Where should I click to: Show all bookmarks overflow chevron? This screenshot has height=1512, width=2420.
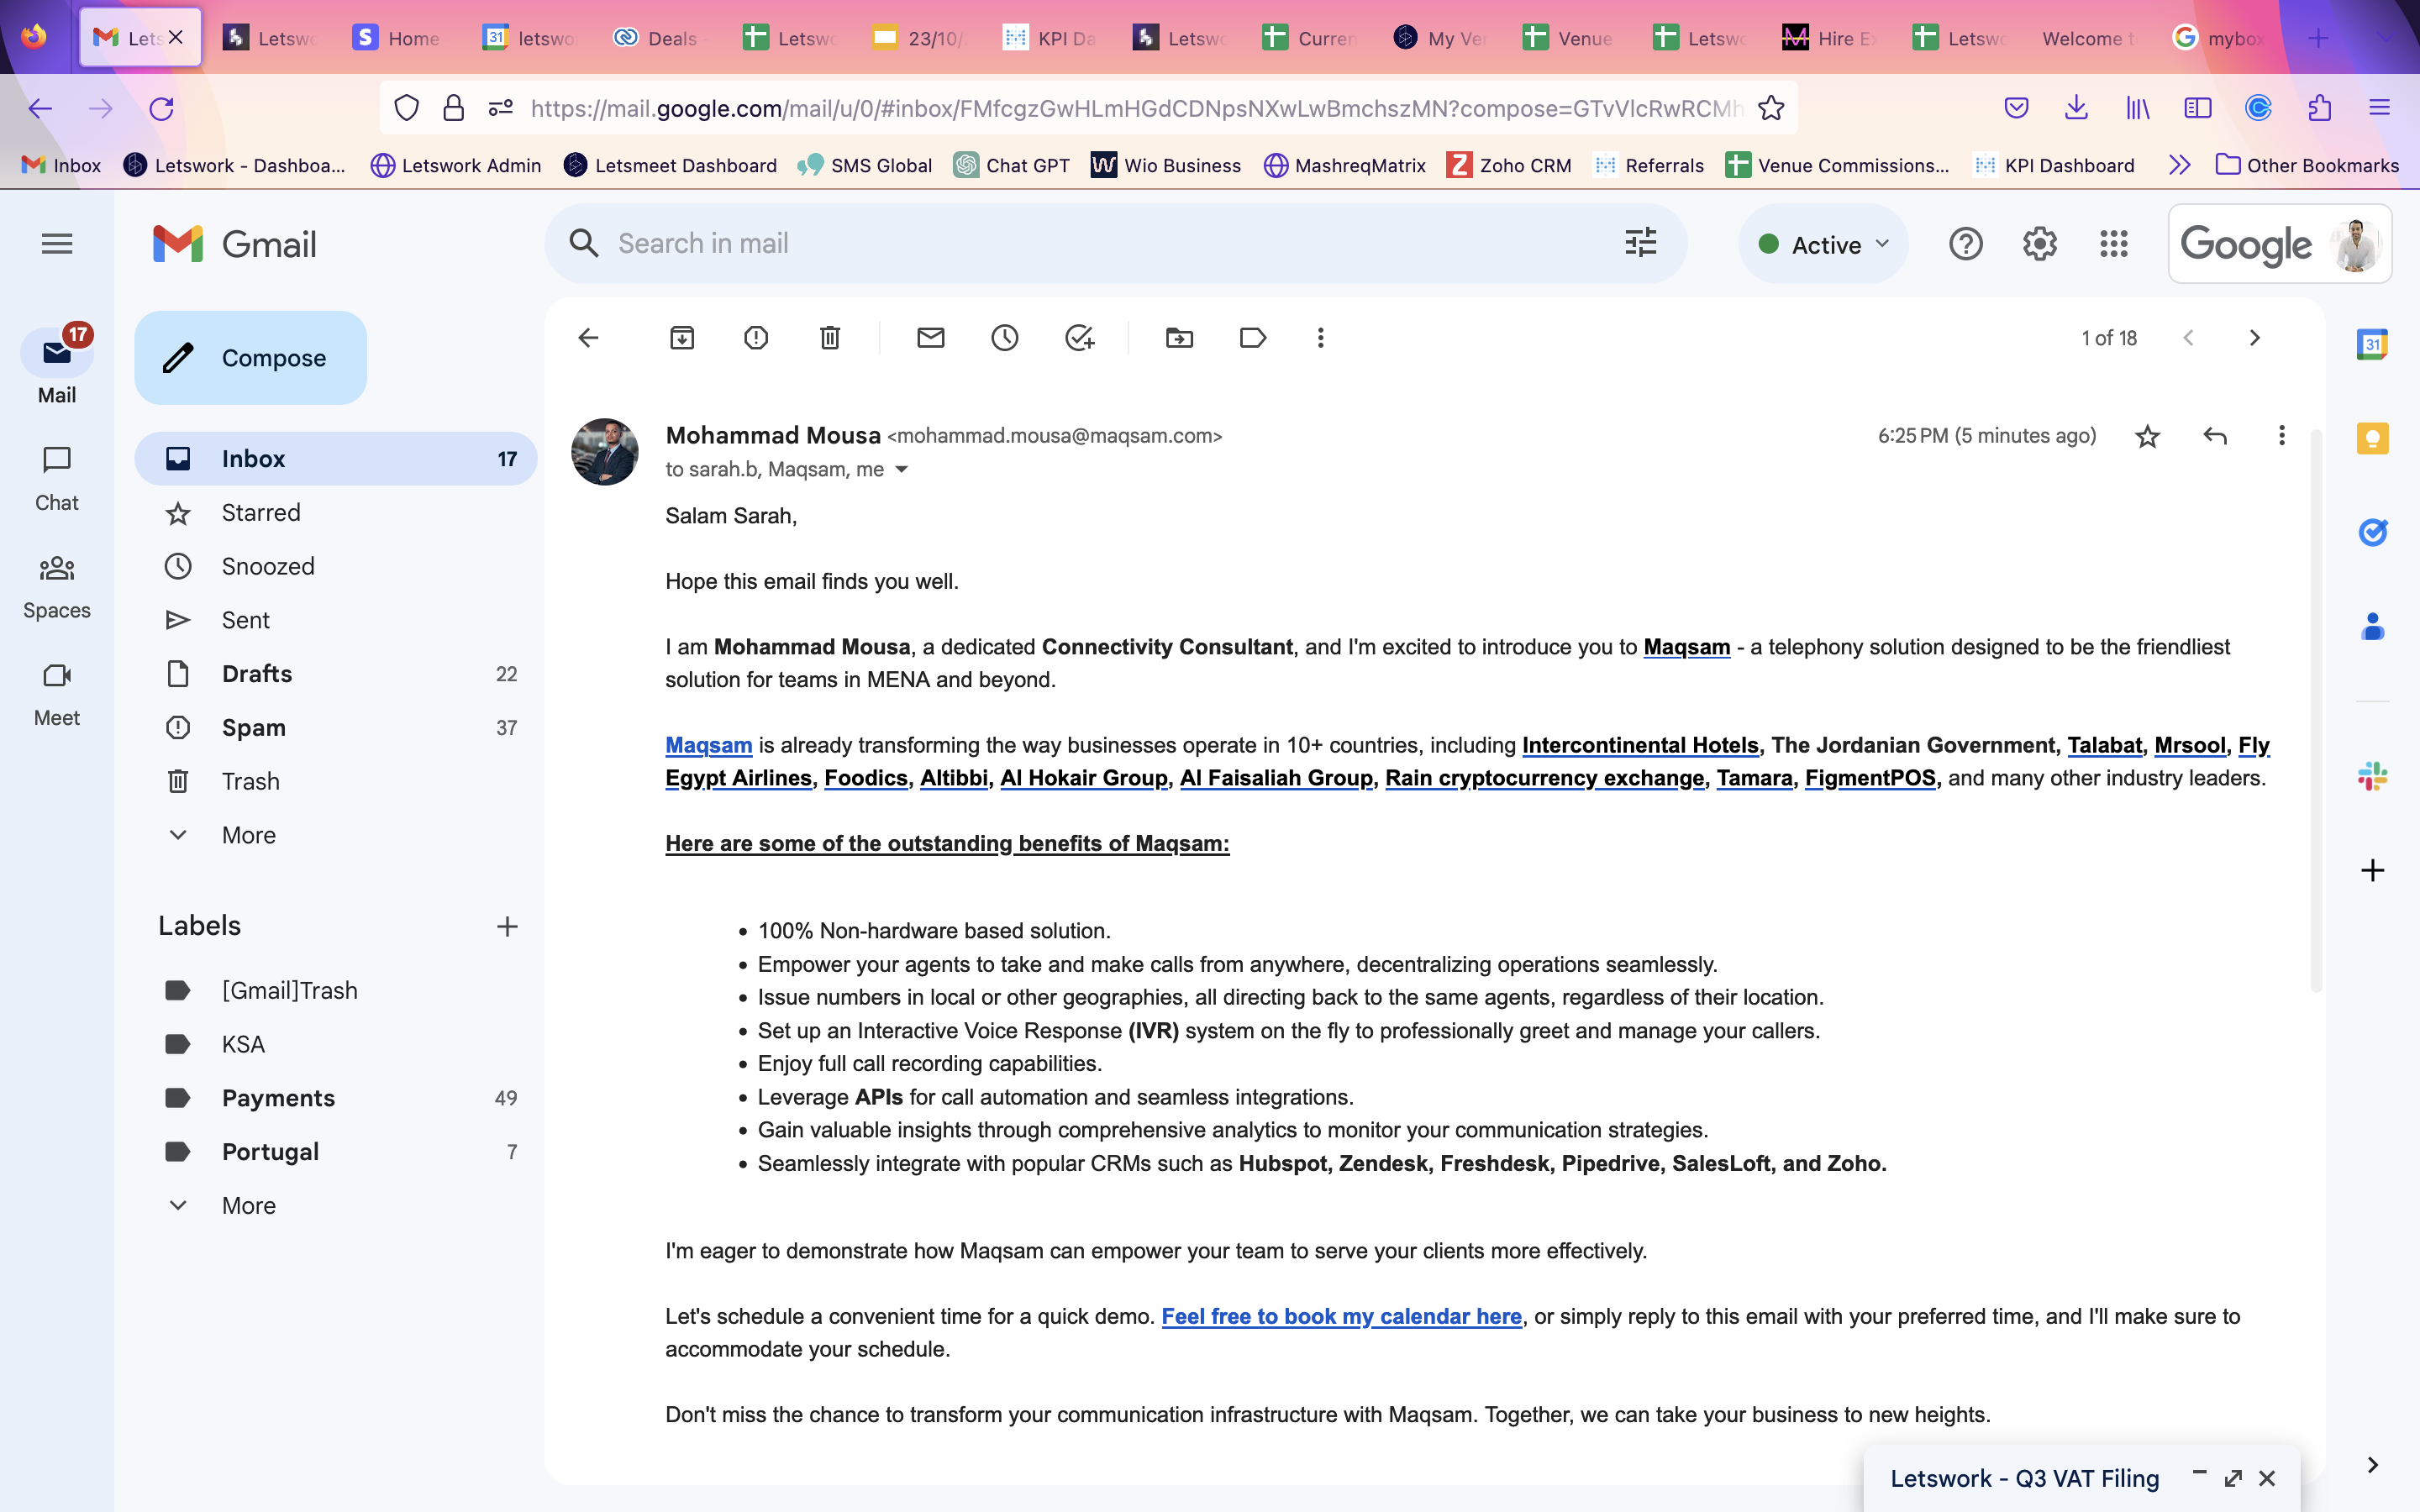click(x=2180, y=165)
